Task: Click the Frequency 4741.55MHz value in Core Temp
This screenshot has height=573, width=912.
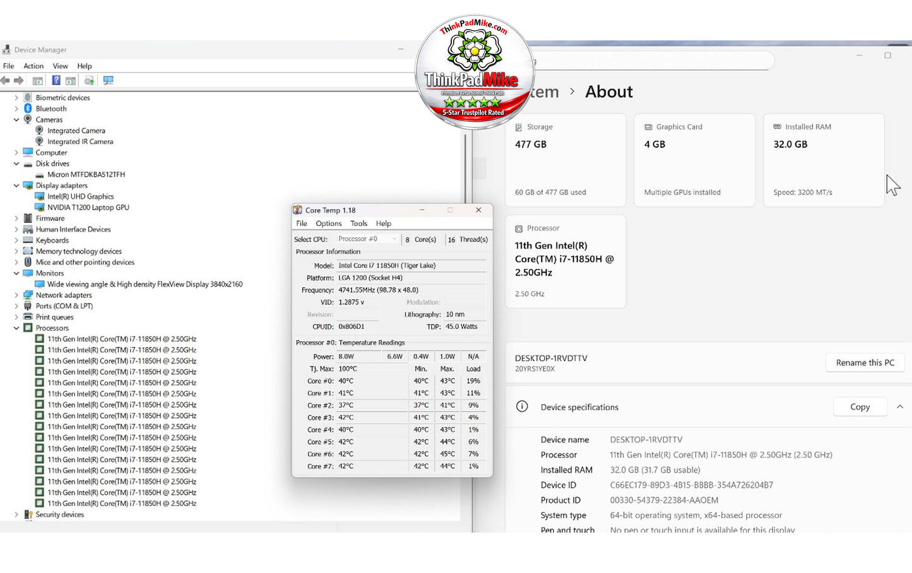Action: 379,290
